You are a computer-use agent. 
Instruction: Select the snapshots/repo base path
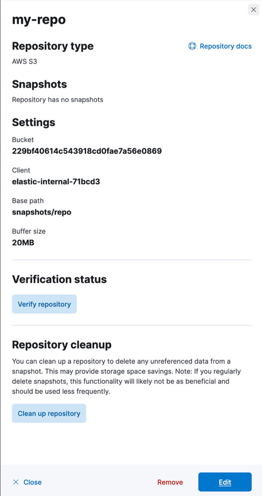coord(42,212)
